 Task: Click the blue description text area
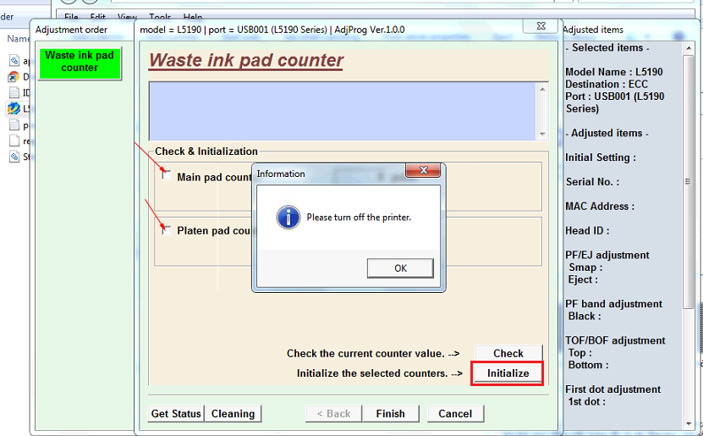[343, 111]
